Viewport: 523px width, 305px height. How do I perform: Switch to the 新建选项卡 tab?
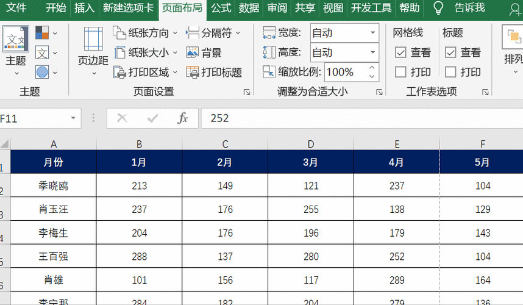(x=128, y=7)
